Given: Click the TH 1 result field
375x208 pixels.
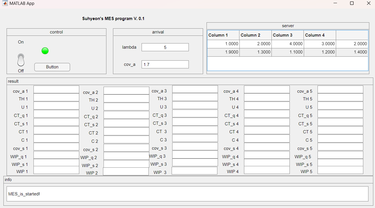Looking at the screenshot, I should 56,97.
